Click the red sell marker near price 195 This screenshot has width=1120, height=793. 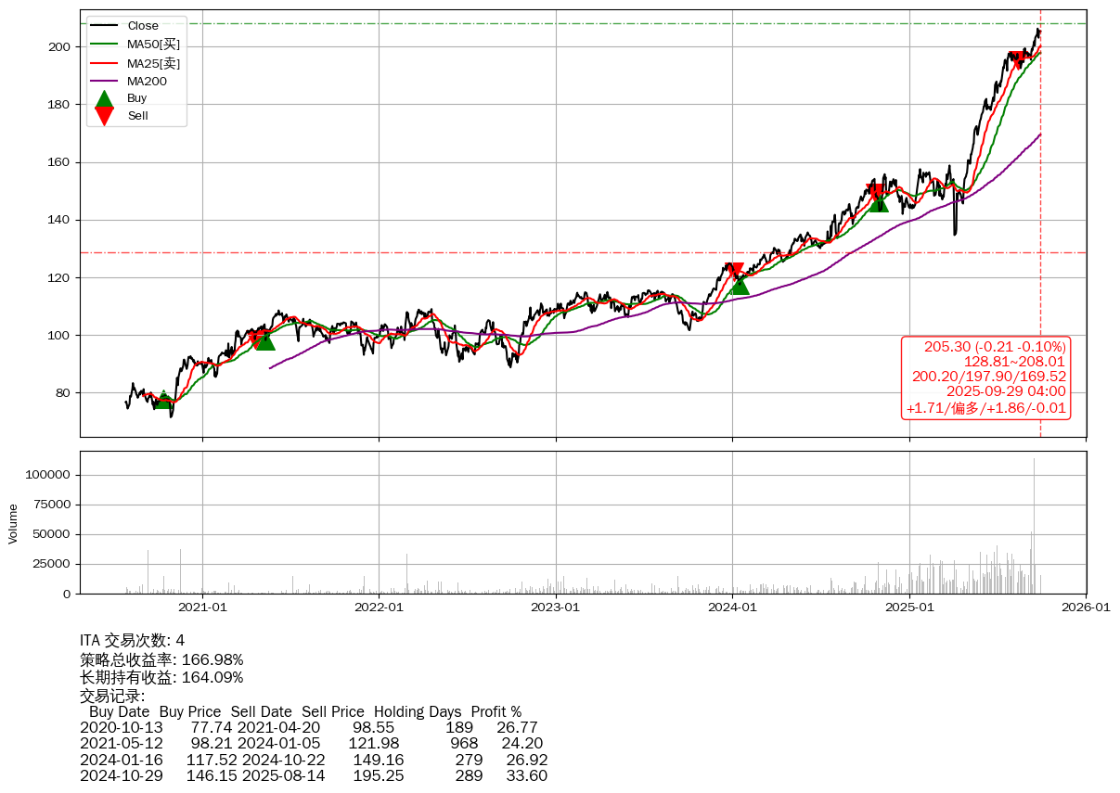point(1018,60)
